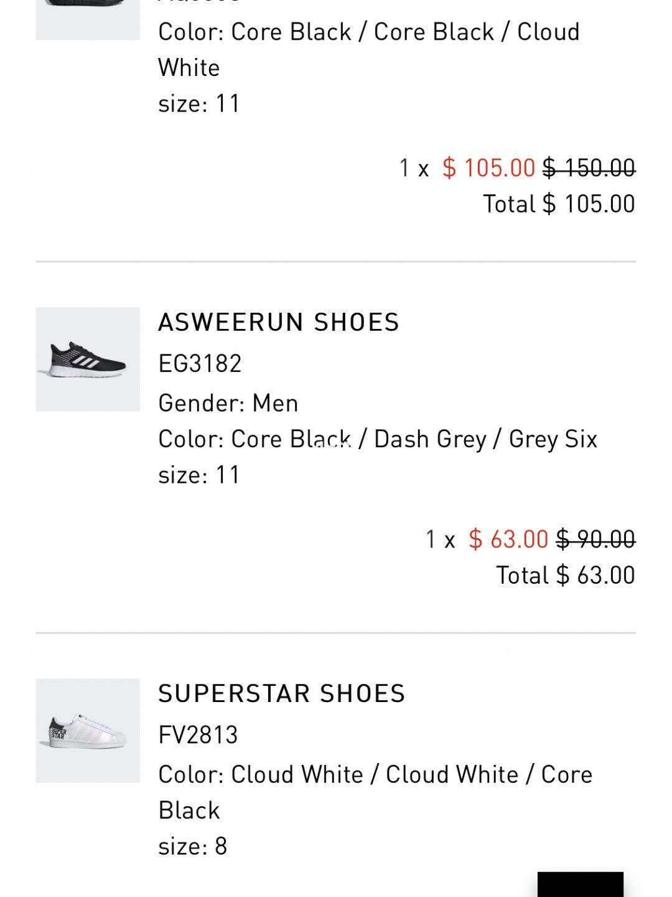This screenshot has height=897, width=672.
Task: Open the SUPERSTAR SHOES product title
Action: (x=282, y=694)
